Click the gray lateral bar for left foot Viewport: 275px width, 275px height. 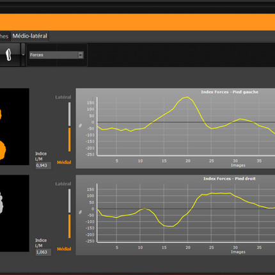coord(70,114)
